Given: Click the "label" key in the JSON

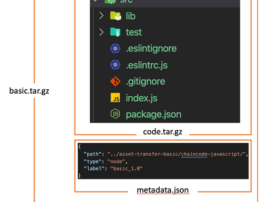Looking at the screenshot, I should [x=94, y=169].
